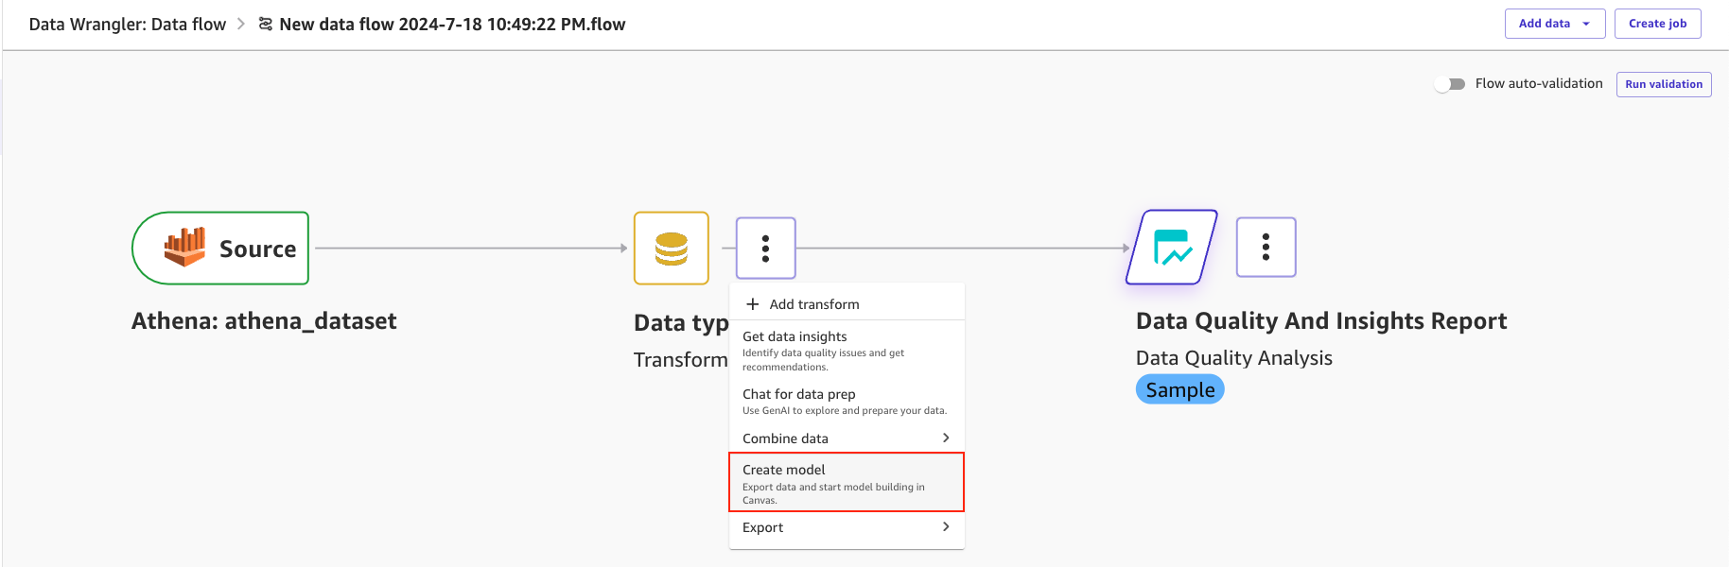Toggle the Flow auto-validation switch
Screen dimensions: 1729x567
click(x=1450, y=84)
